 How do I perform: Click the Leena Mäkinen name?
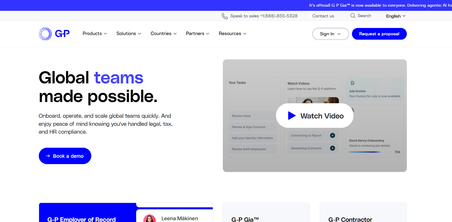tap(180, 218)
